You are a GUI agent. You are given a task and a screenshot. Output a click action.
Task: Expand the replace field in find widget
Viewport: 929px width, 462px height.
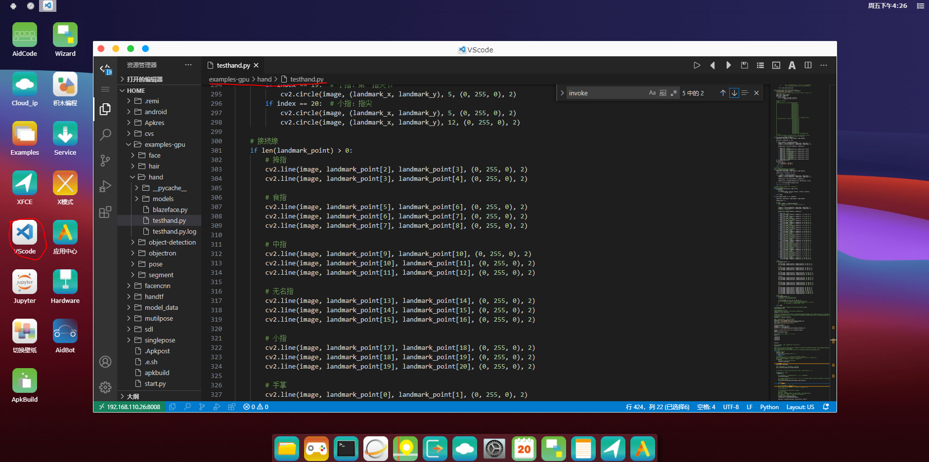pos(562,93)
